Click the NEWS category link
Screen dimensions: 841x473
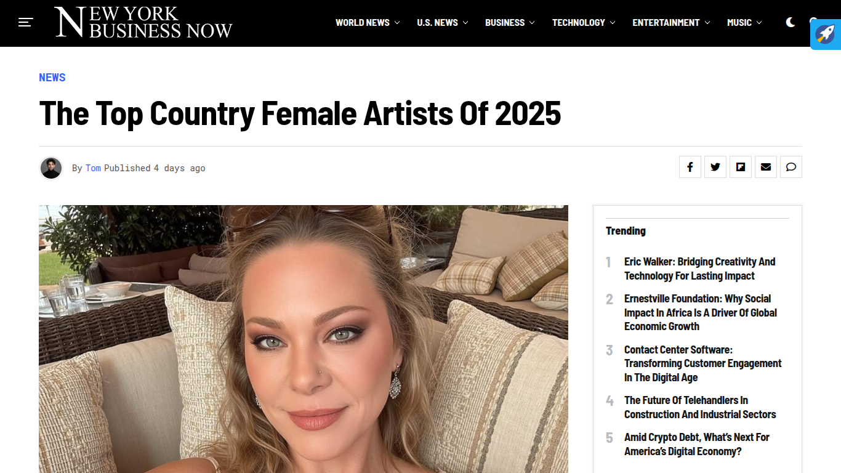[52, 78]
